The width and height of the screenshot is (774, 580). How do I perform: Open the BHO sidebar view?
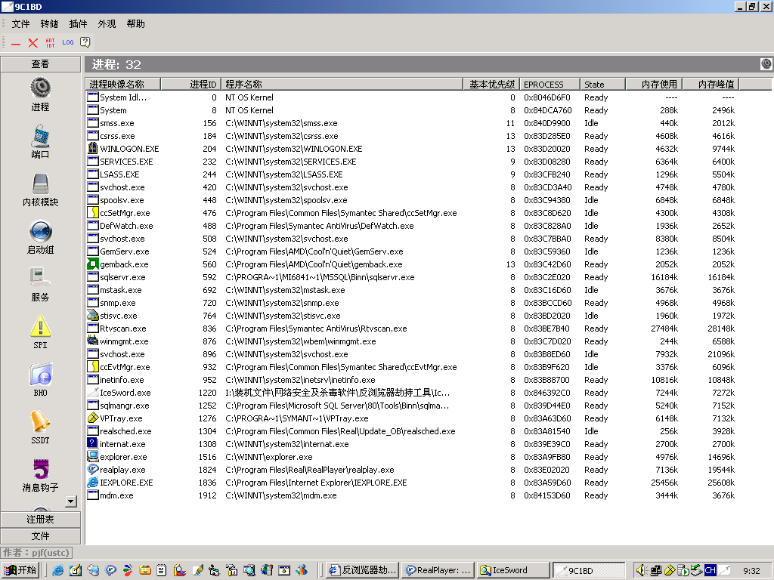(x=40, y=375)
